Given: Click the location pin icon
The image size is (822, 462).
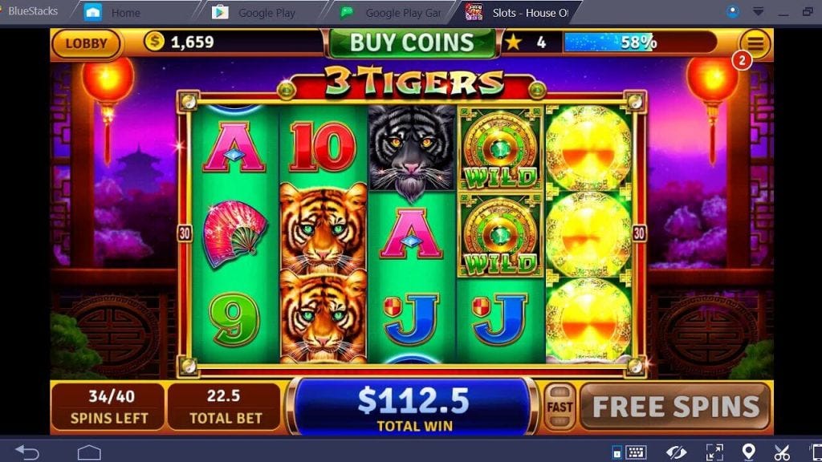Looking at the screenshot, I should pyautogui.click(x=749, y=452).
